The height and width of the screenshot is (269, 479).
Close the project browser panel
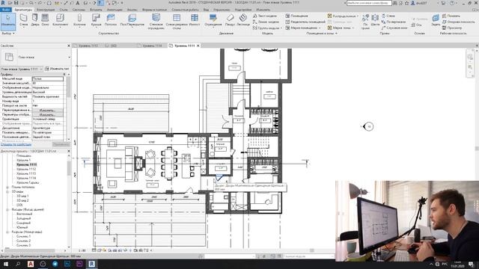coord(68,151)
